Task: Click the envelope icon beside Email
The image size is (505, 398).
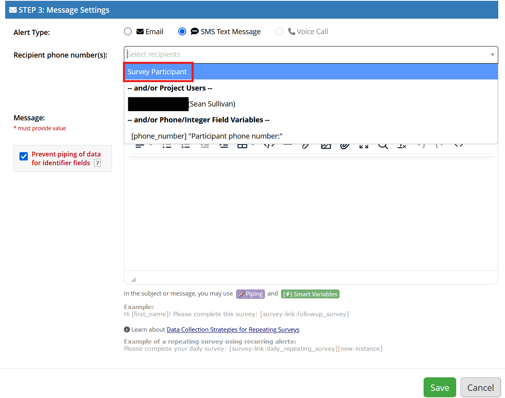Action: coord(140,31)
